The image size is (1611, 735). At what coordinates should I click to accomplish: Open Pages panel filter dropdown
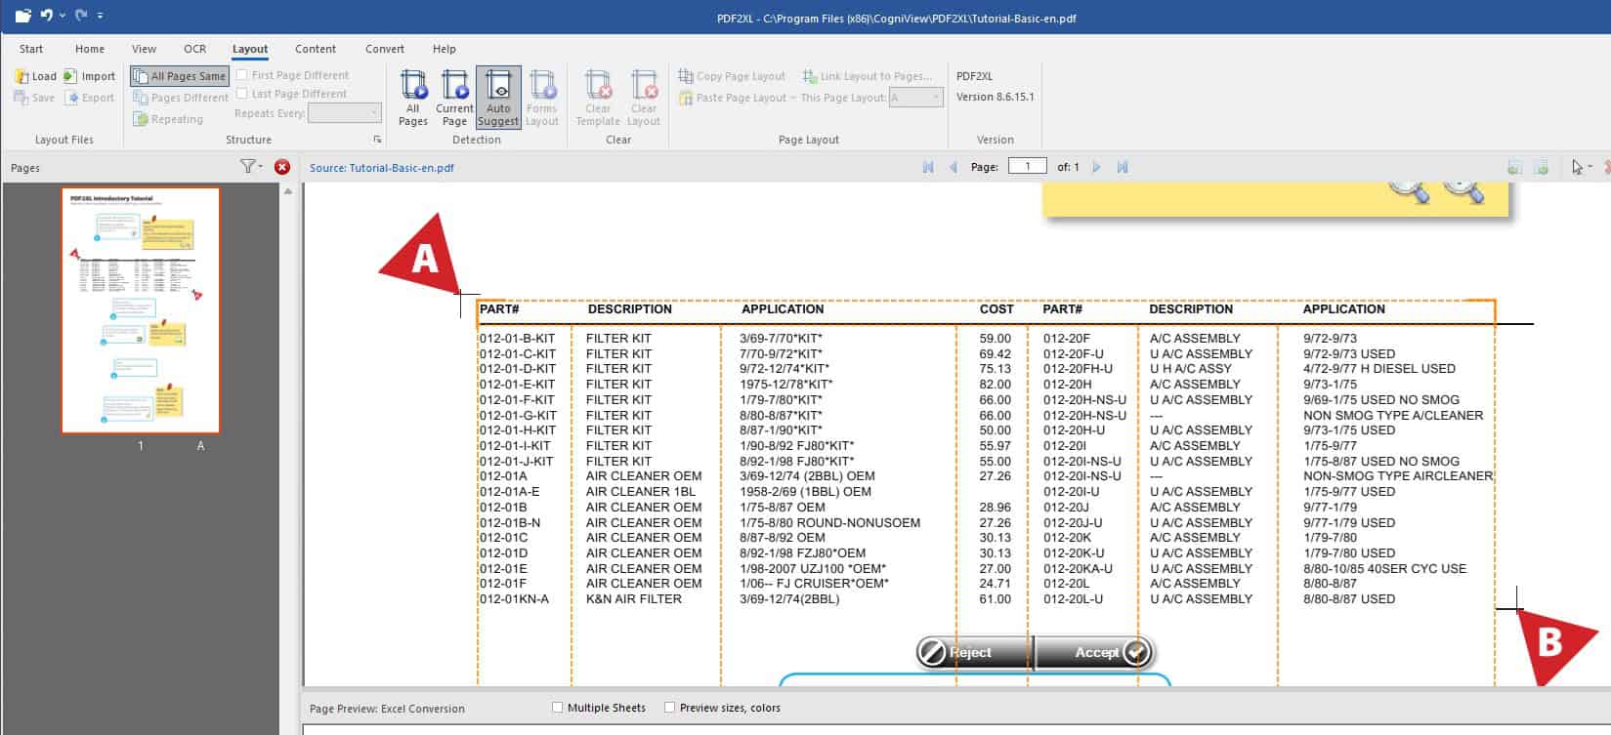point(251,167)
